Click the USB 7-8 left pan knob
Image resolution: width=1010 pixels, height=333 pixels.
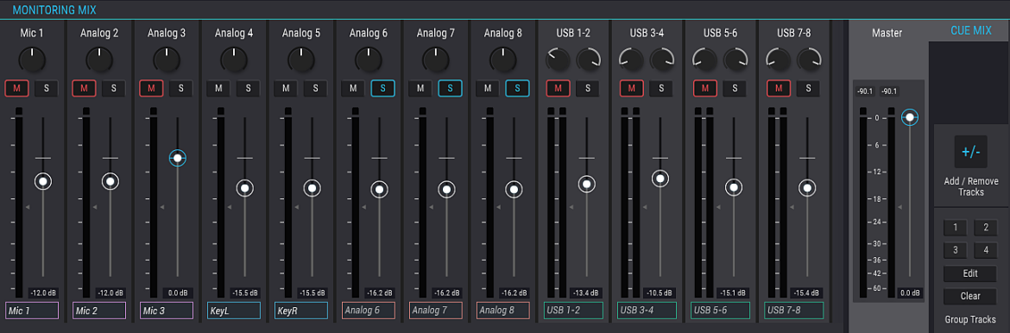(778, 60)
